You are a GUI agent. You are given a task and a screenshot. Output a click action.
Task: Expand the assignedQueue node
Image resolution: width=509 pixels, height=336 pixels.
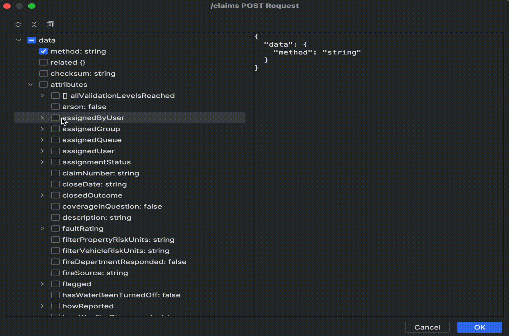[x=42, y=140]
